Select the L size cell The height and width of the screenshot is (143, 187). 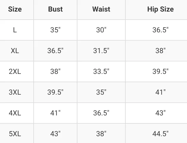[15, 30]
